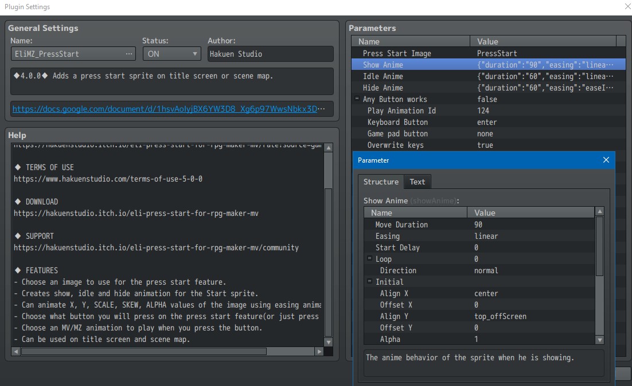The width and height of the screenshot is (632, 386).
Task: Select the Direction row
Action: (x=479, y=270)
